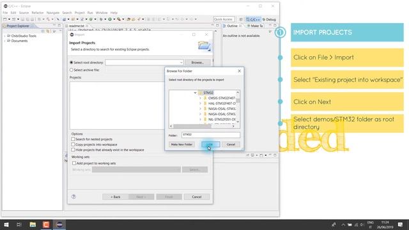Select the STM32 folder in tree
The width and height of the screenshot is (409, 230).
[208, 93]
